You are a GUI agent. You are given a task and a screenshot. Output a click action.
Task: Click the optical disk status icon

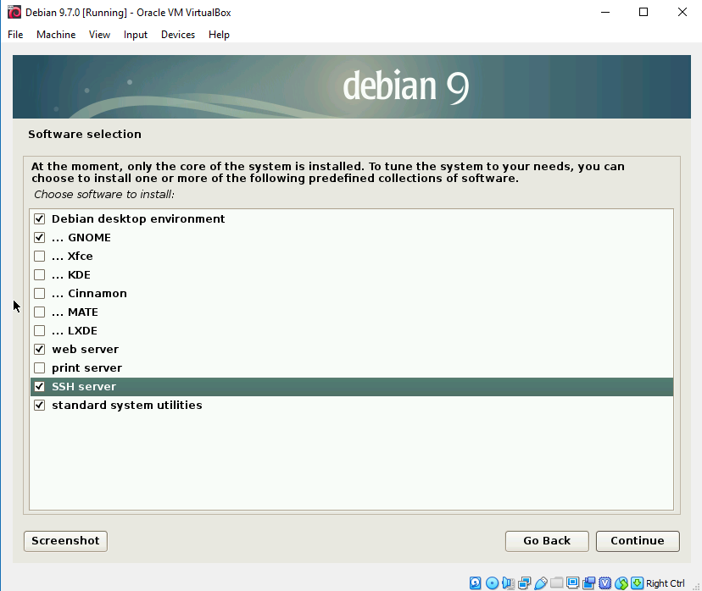pyautogui.click(x=492, y=583)
